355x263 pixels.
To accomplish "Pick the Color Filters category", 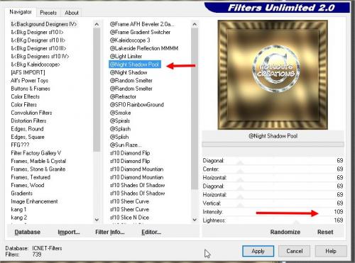I will [24, 105].
